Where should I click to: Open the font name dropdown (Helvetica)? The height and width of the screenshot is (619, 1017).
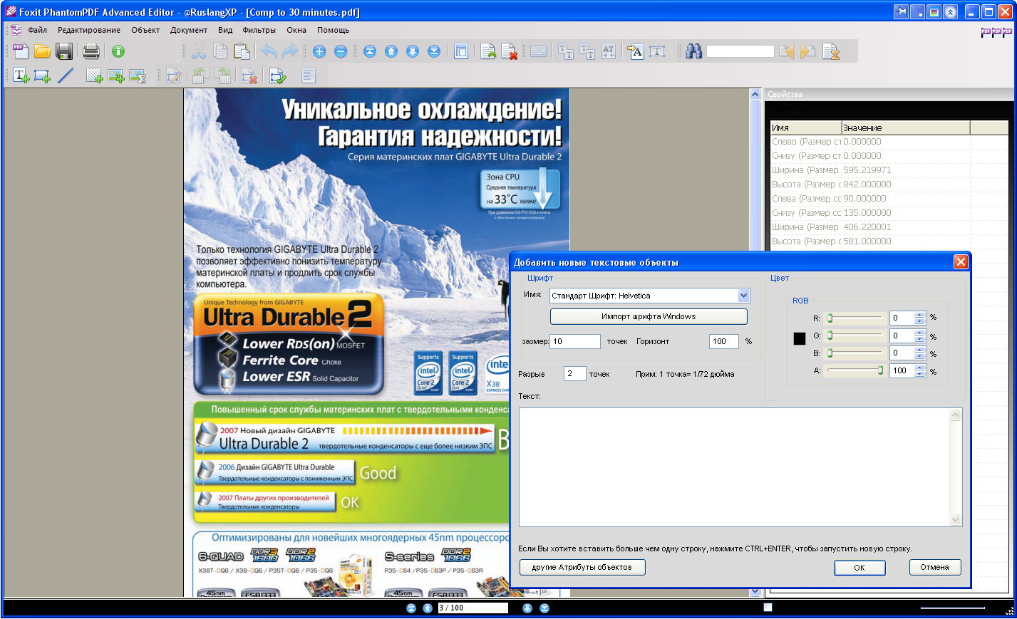click(x=743, y=296)
